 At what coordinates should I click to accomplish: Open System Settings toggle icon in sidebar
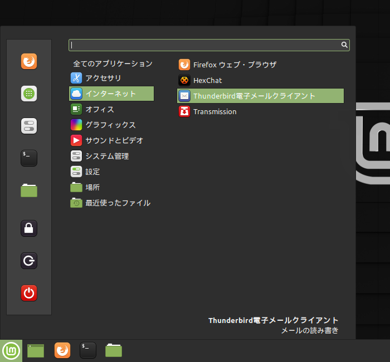coord(29,126)
